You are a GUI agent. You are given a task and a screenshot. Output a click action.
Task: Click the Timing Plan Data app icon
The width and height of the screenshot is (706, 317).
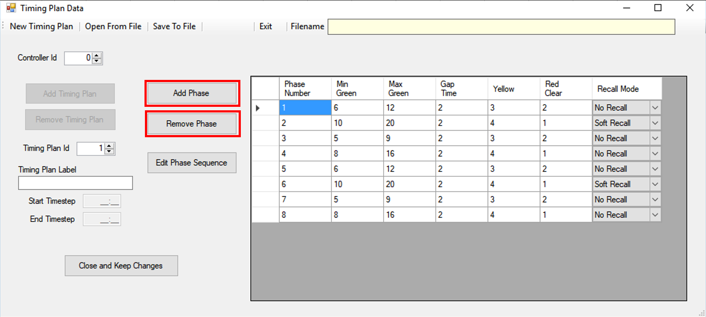(x=11, y=8)
